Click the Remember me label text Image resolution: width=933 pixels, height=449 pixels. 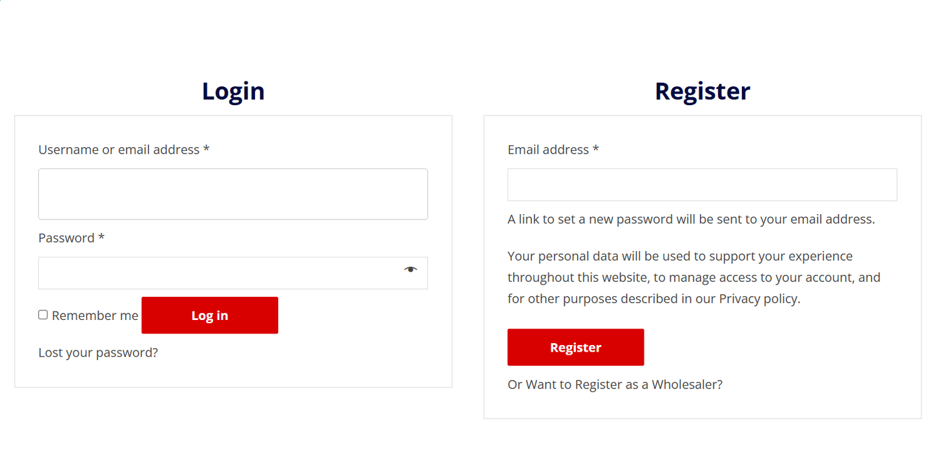coord(95,315)
